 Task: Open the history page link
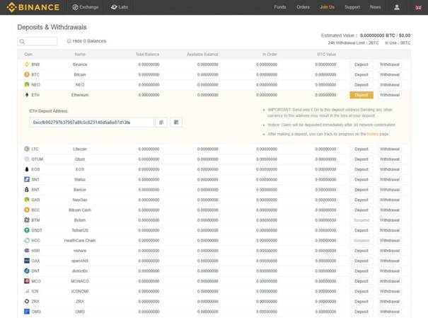pos(373,134)
